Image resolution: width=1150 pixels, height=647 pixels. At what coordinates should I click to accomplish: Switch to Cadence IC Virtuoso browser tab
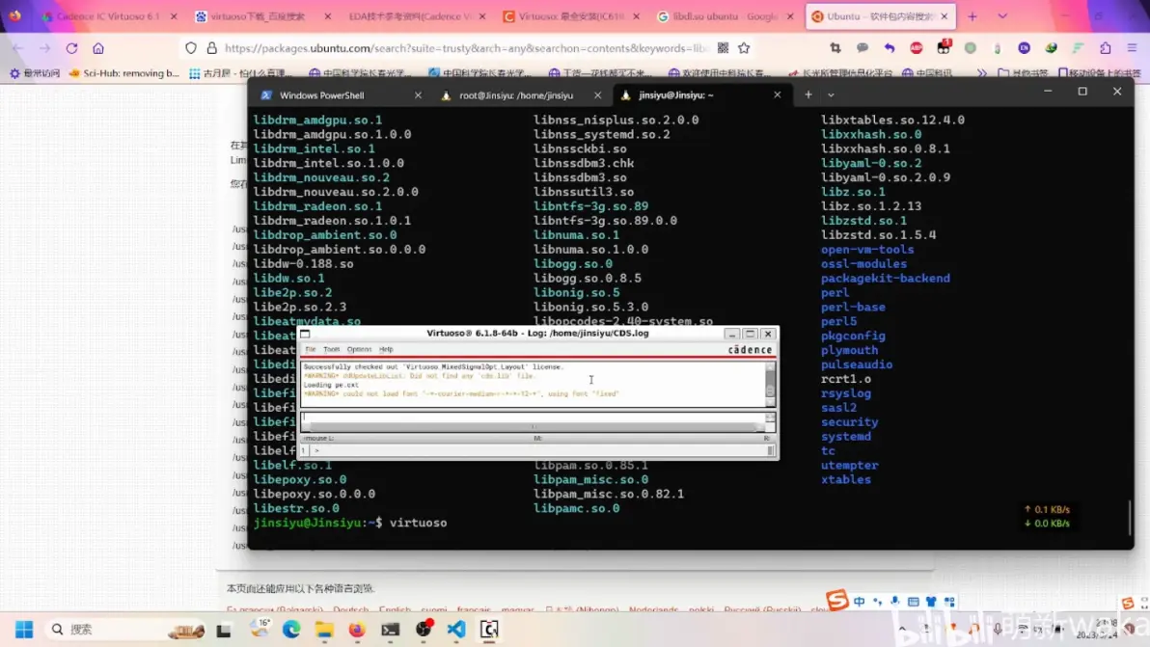click(x=109, y=16)
